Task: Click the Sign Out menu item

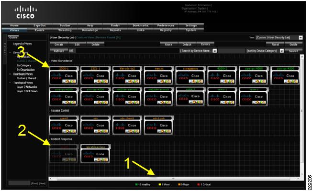Action: point(40,25)
